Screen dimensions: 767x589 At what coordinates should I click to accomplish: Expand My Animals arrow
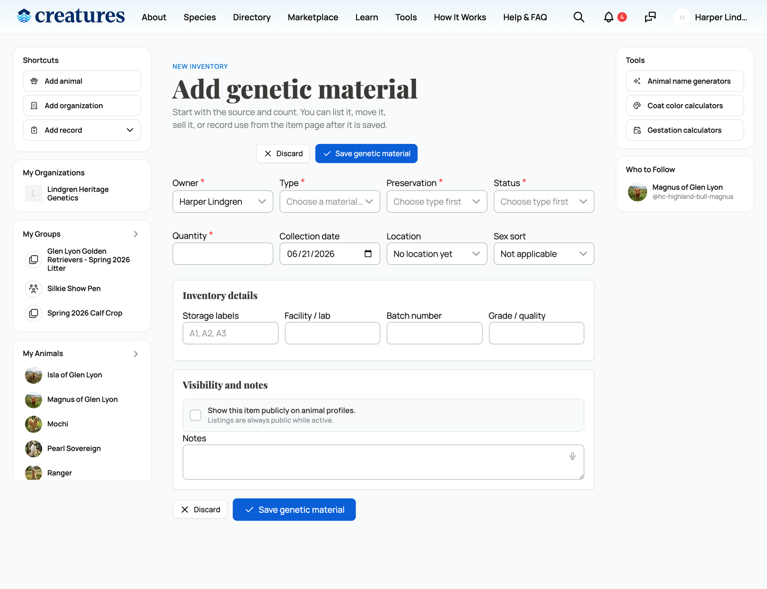136,354
